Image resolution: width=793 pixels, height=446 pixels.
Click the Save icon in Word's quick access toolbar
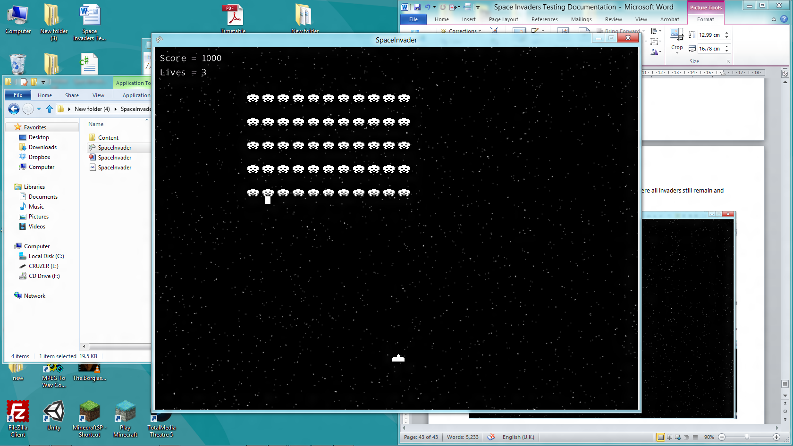[417, 7]
